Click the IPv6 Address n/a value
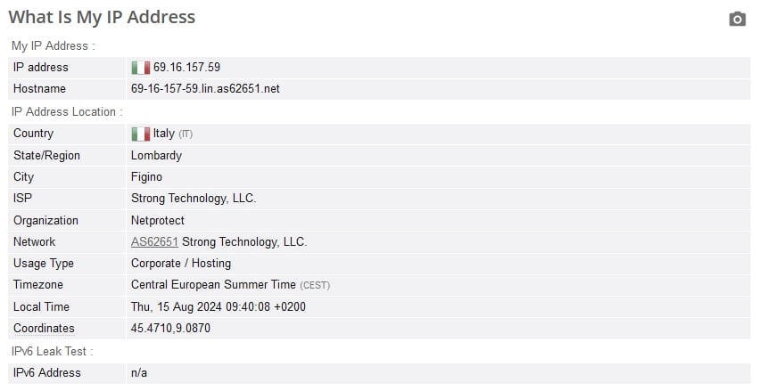 point(139,373)
